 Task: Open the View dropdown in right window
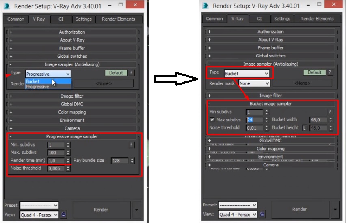[238, 214]
